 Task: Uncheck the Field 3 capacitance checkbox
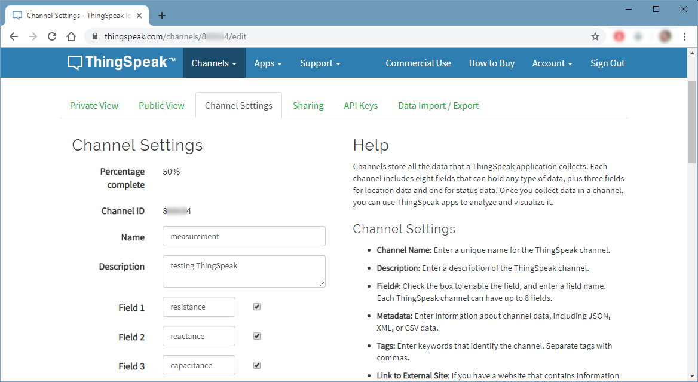point(257,365)
